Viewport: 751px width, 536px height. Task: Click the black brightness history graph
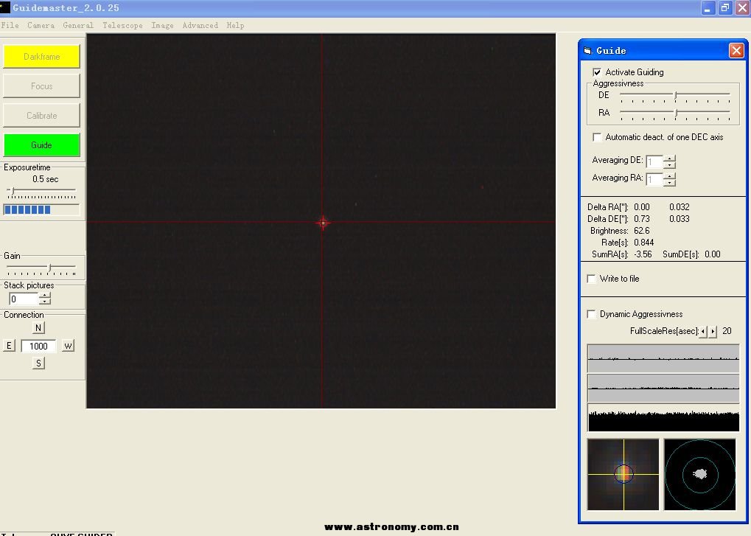(x=663, y=418)
